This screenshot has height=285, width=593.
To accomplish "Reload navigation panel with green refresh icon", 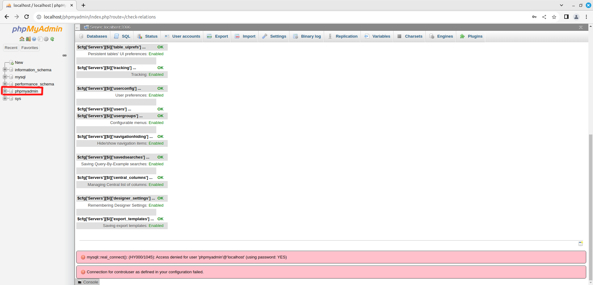I will (x=52, y=39).
